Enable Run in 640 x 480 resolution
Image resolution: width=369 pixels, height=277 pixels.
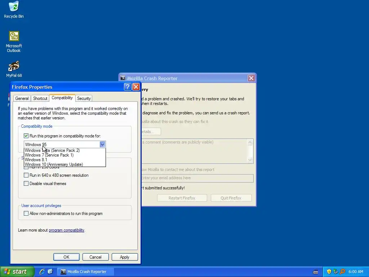point(26,175)
